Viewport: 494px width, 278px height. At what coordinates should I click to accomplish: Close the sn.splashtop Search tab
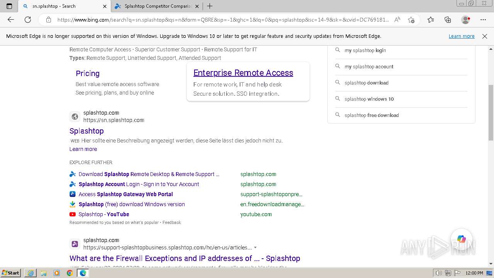[x=105, y=6]
